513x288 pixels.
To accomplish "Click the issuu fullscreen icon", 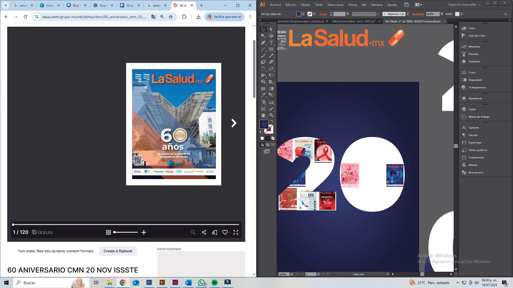I will click(x=236, y=233).
